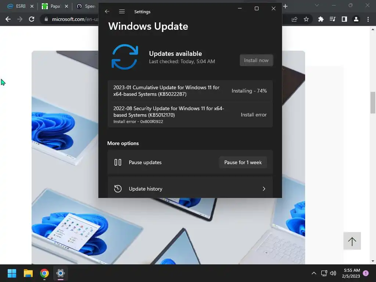The height and width of the screenshot is (282, 376).
Task: Open the Chrome three-dot menu
Action: click(x=368, y=19)
